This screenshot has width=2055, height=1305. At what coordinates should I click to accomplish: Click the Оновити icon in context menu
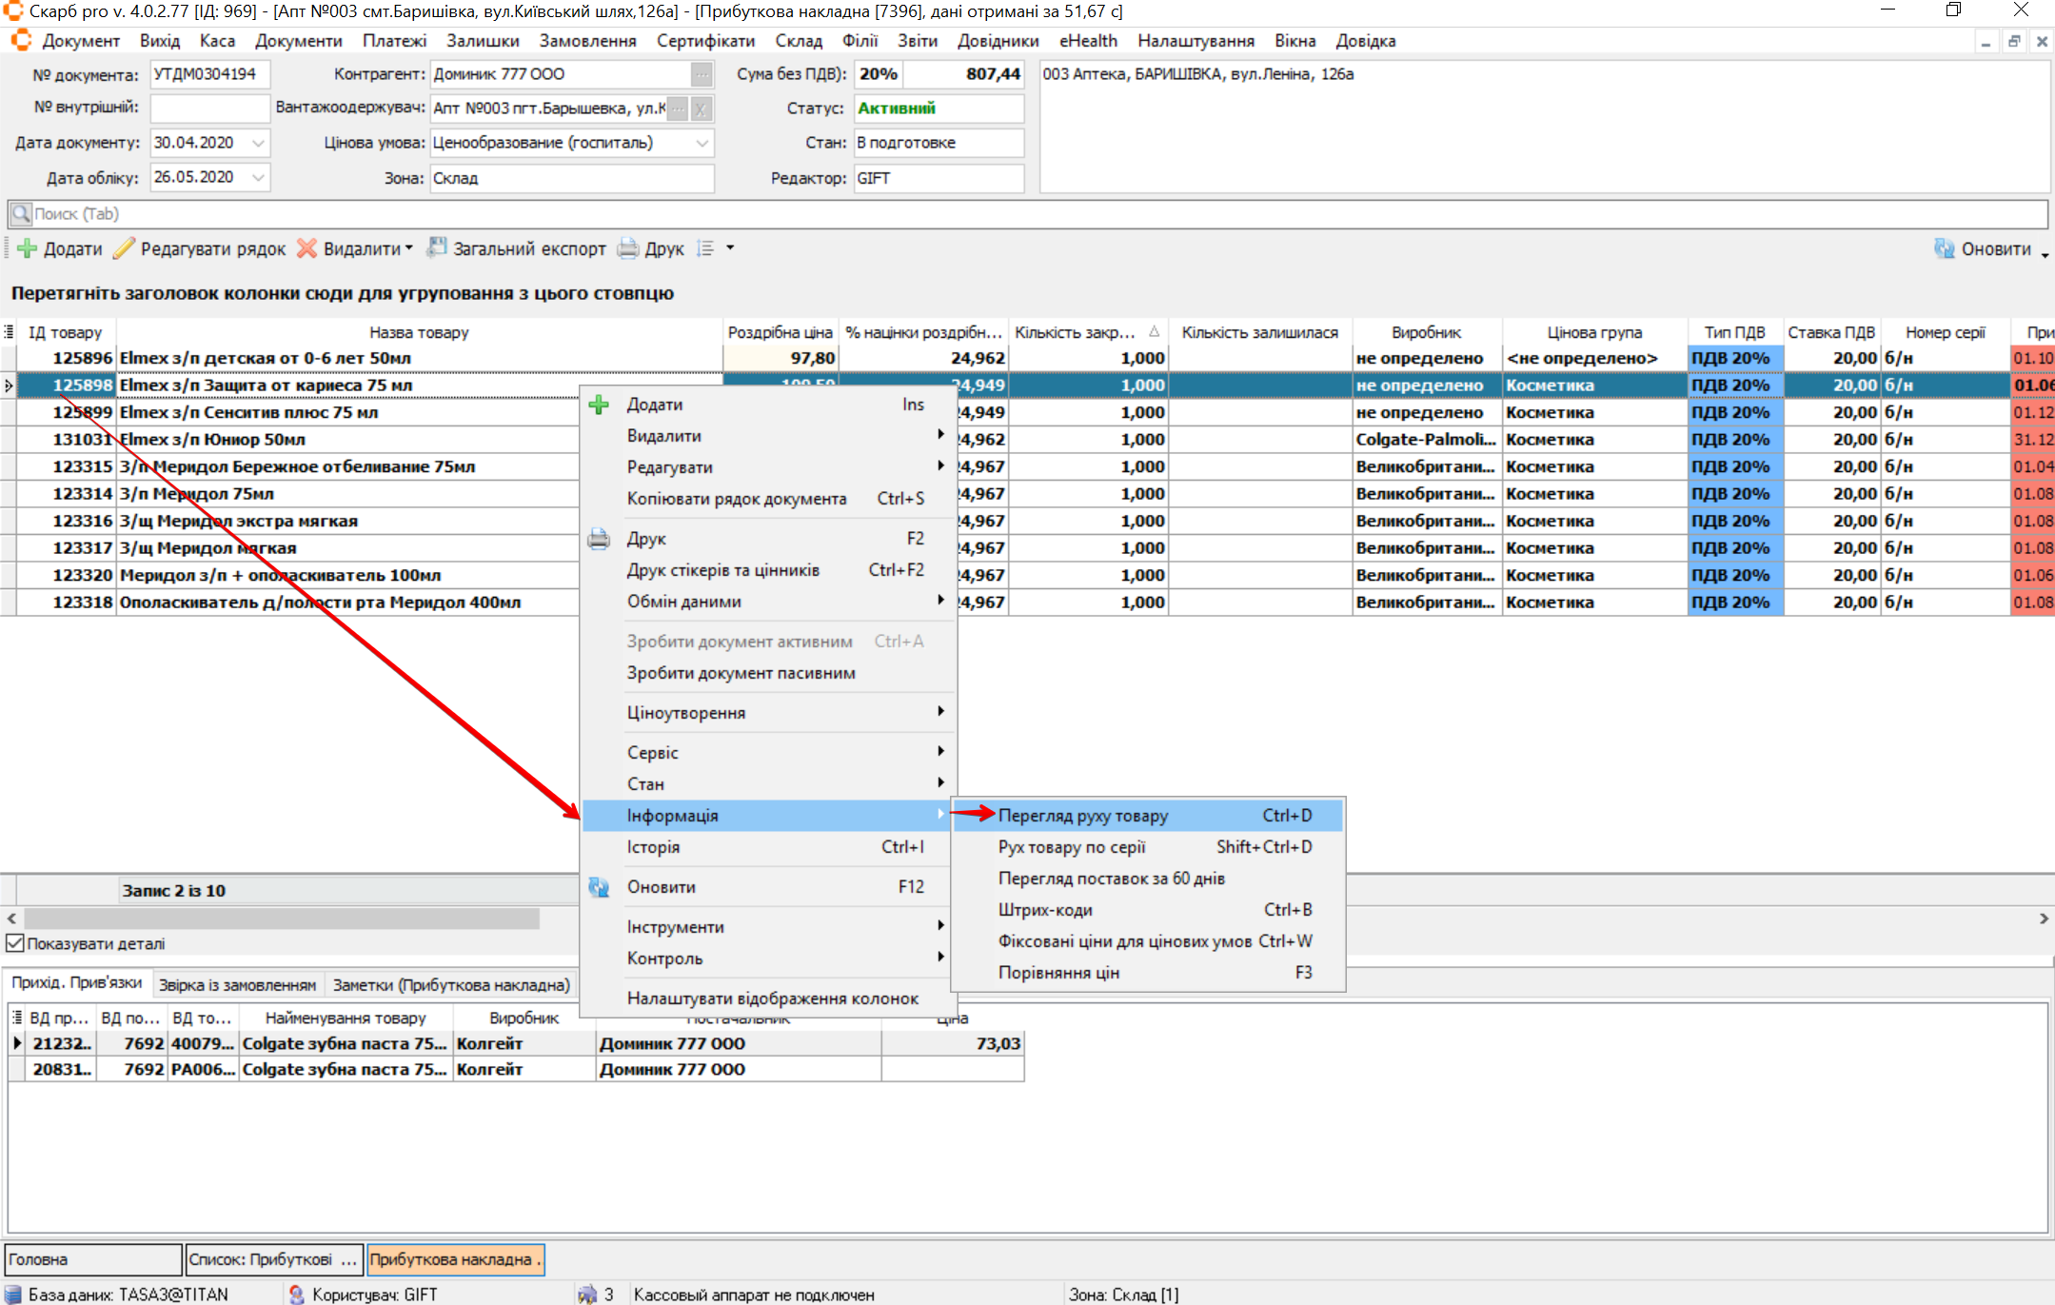[599, 887]
